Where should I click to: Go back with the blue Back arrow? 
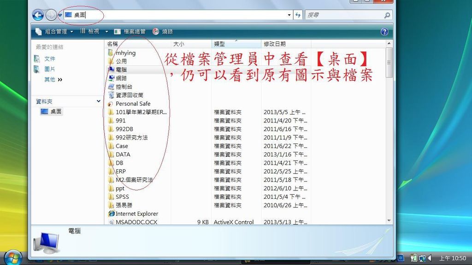pos(38,15)
